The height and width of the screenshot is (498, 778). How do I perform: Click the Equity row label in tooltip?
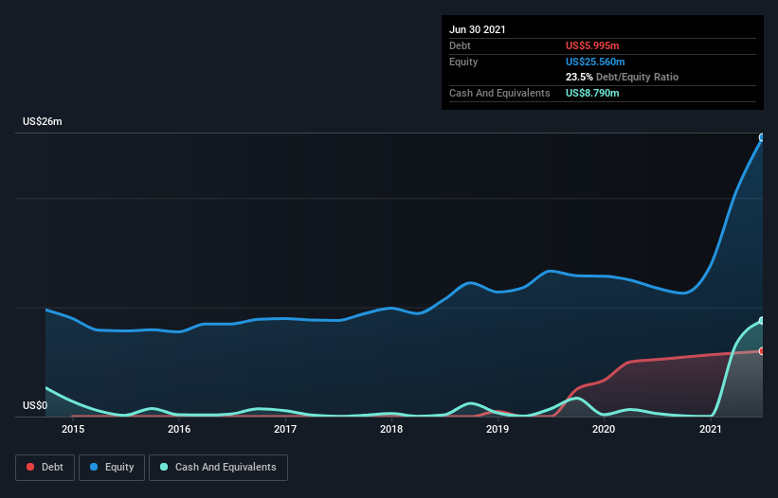click(x=463, y=62)
